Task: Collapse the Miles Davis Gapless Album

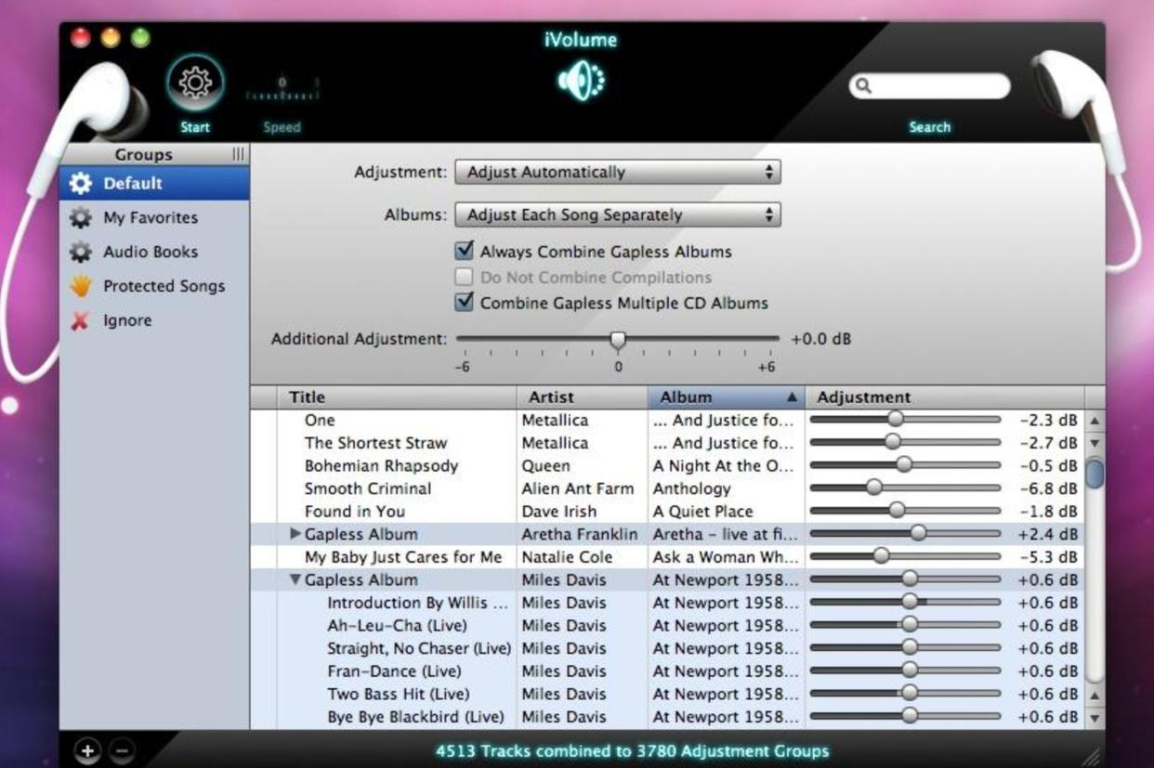Action: tap(295, 579)
